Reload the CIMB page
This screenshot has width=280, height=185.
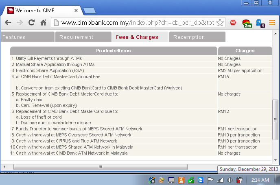[x=32, y=23]
